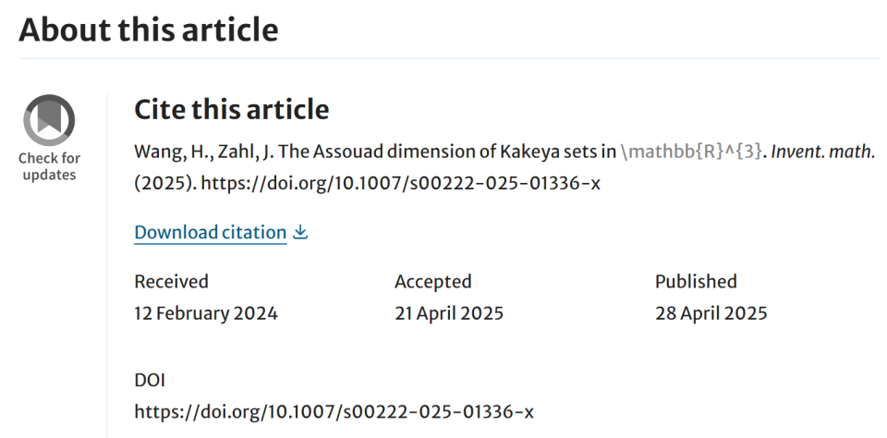Click the Published label

pos(696,281)
